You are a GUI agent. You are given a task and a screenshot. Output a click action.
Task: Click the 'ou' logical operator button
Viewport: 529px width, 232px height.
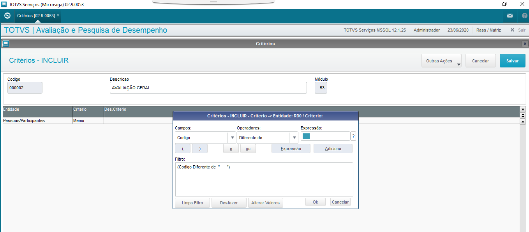click(x=248, y=149)
